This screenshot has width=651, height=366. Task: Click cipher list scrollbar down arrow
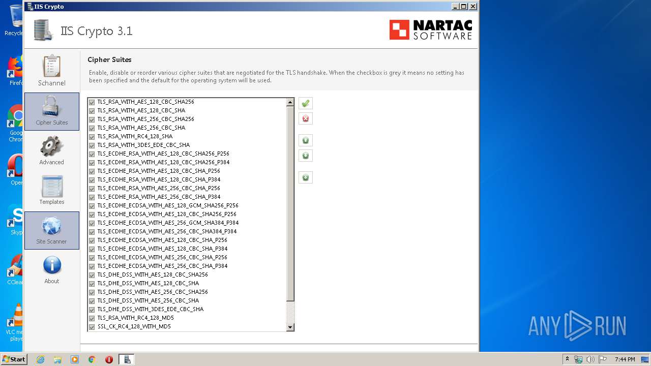point(290,327)
